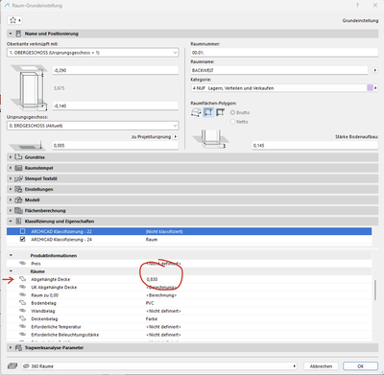Expand the Tragwerksanalyse-Parameter panel
Image resolution: width=384 pixels, height=375 pixels.
click(x=11, y=347)
